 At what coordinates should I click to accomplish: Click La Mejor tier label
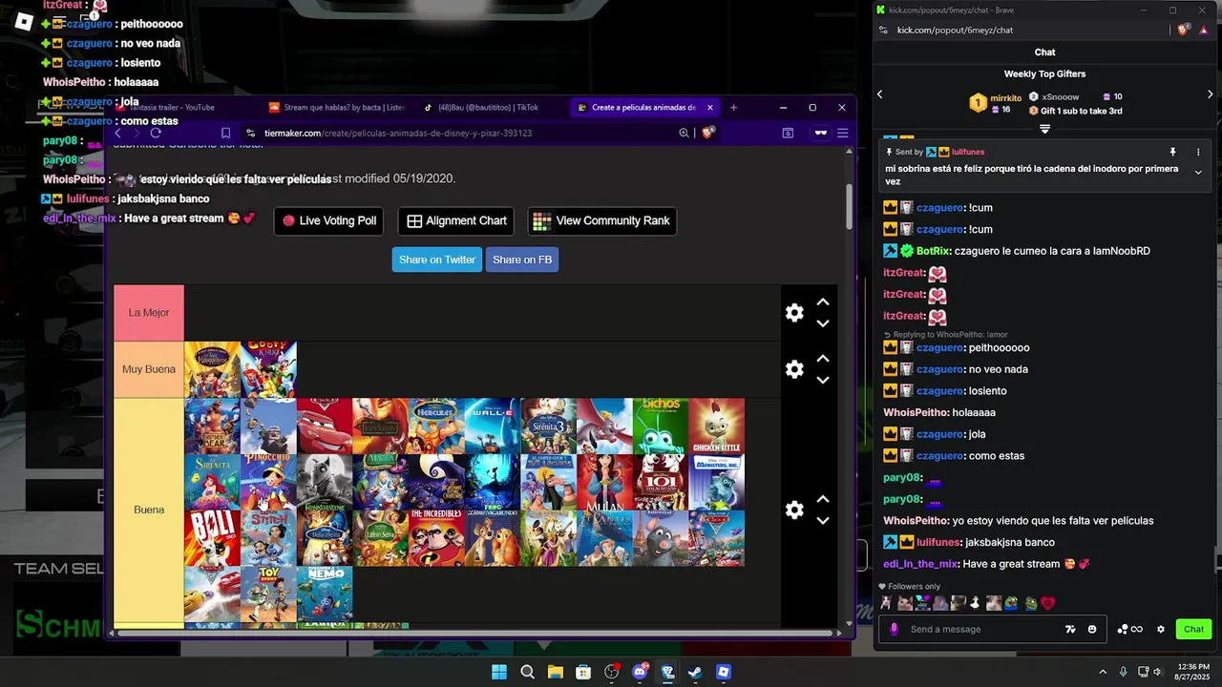149,313
